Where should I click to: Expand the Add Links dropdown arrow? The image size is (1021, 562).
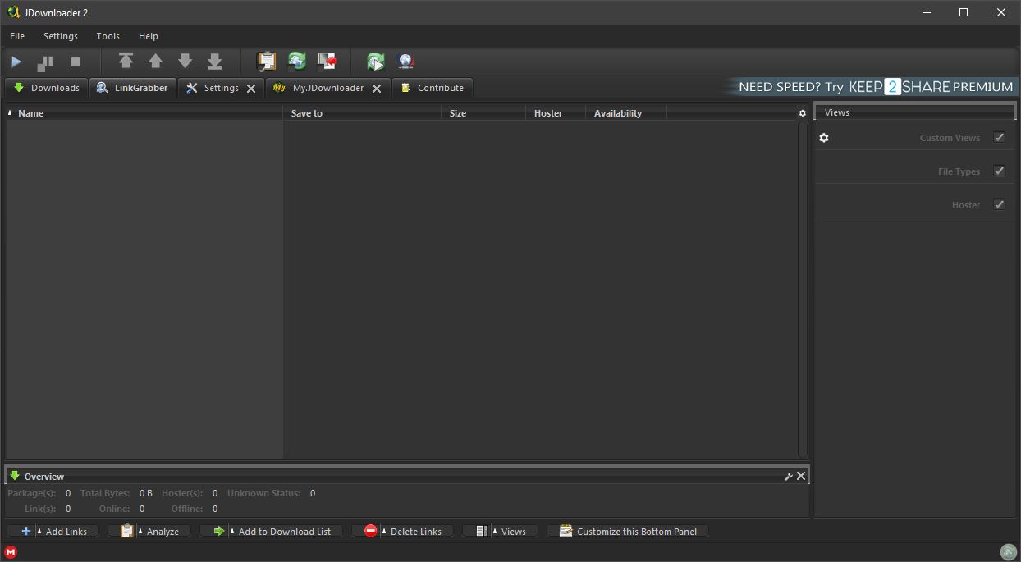[39, 531]
